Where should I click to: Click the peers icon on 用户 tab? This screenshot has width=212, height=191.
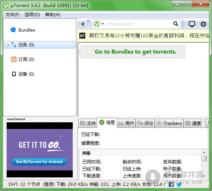click(x=121, y=123)
